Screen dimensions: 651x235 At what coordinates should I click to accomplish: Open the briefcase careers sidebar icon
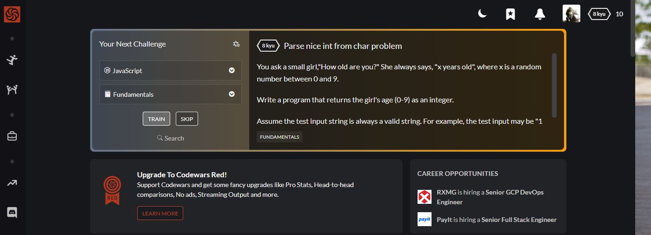12,136
